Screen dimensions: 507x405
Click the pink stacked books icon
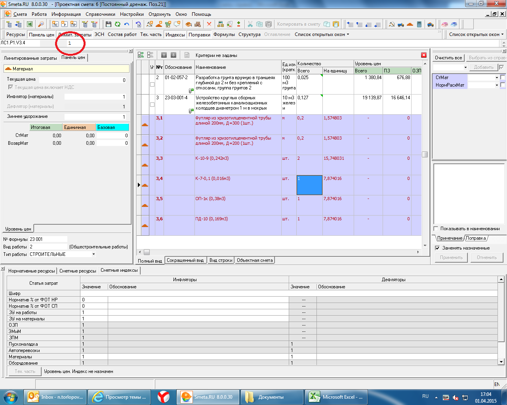445,24
